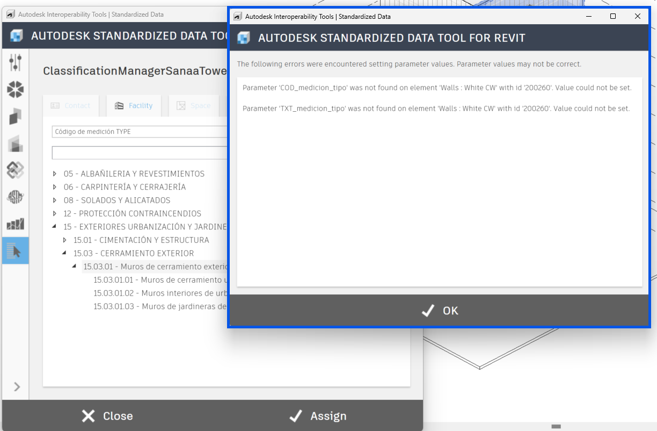657x431 pixels.
Task: Click the Autodesk cube logo in error dialog header
Action: (x=244, y=38)
